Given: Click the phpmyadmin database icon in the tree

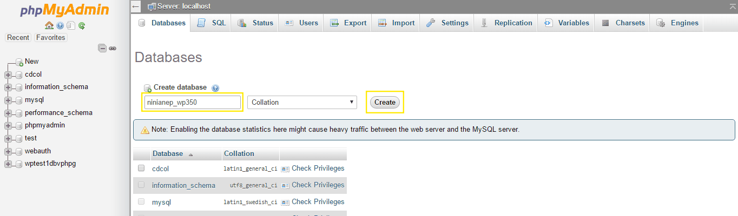Looking at the screenshot, I should (x=19, y=126).
